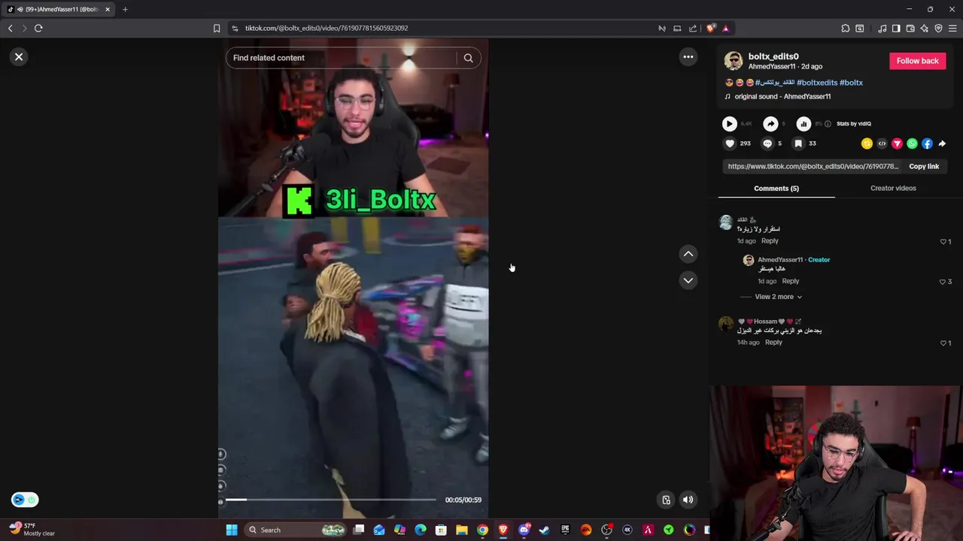This screenshot has height=541, width=963.
Task: Click the Copy link button
Action: pyautogui.click(x=924, y=167)
